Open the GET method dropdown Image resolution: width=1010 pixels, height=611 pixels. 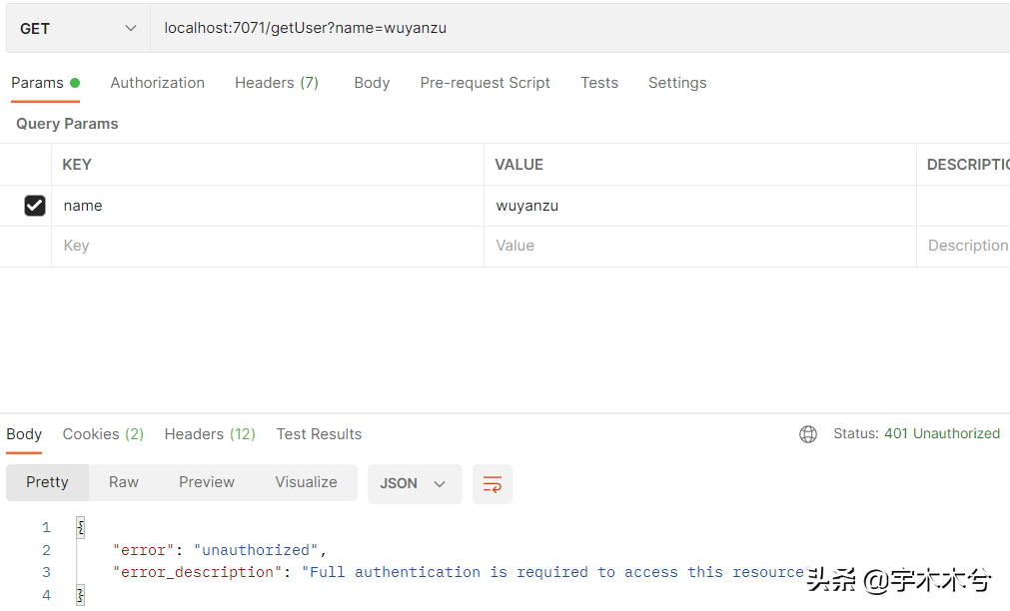click(x=131, y=28)
